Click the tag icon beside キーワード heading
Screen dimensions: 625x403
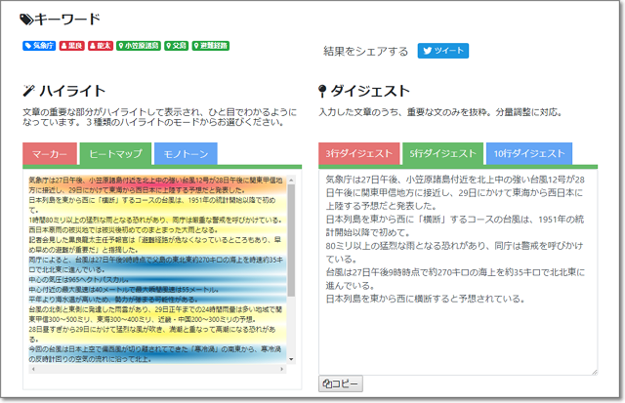click(27, 19)
